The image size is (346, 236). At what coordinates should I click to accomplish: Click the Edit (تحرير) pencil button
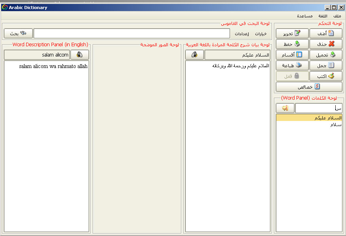[x=292, y=33]
